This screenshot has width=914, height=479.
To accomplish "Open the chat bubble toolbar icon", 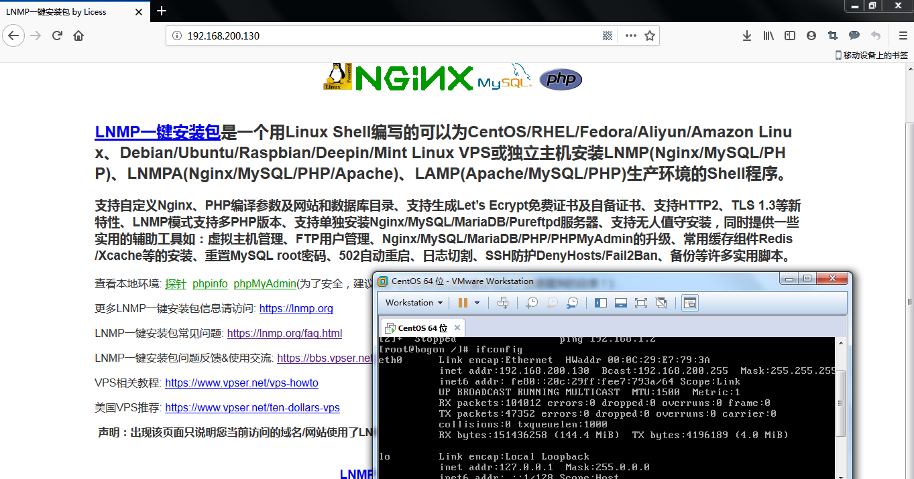I will (x=854, y=36).
